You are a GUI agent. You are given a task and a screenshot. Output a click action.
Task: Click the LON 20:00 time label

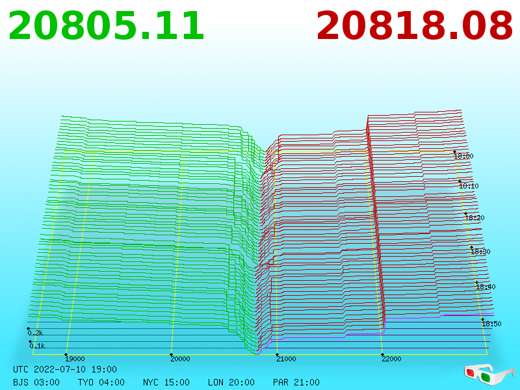[231, 382]
